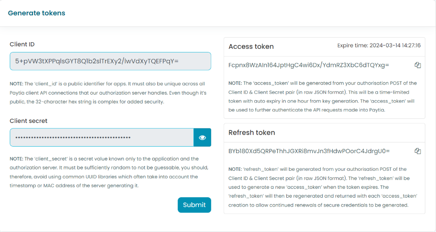The image size is (436, 232).
Task: Copy the access token value
Action: pos(417,65)
